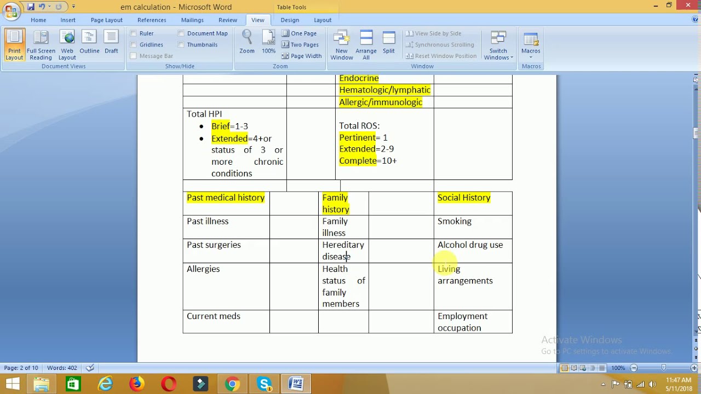
Task: Click the Hereditary disease cell
Action: point(343,251)
